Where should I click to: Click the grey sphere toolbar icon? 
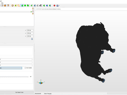[x=12, y=6]
